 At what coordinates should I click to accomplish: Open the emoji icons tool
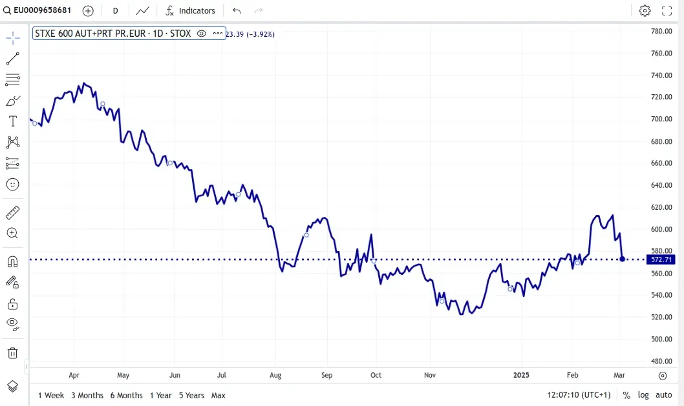point(13,185)
